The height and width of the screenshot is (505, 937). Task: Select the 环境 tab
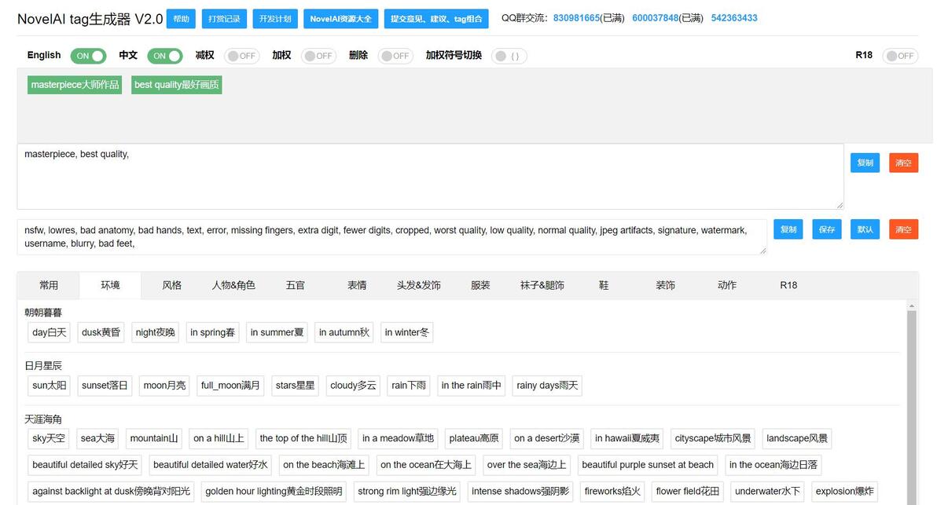pos(110,285)
